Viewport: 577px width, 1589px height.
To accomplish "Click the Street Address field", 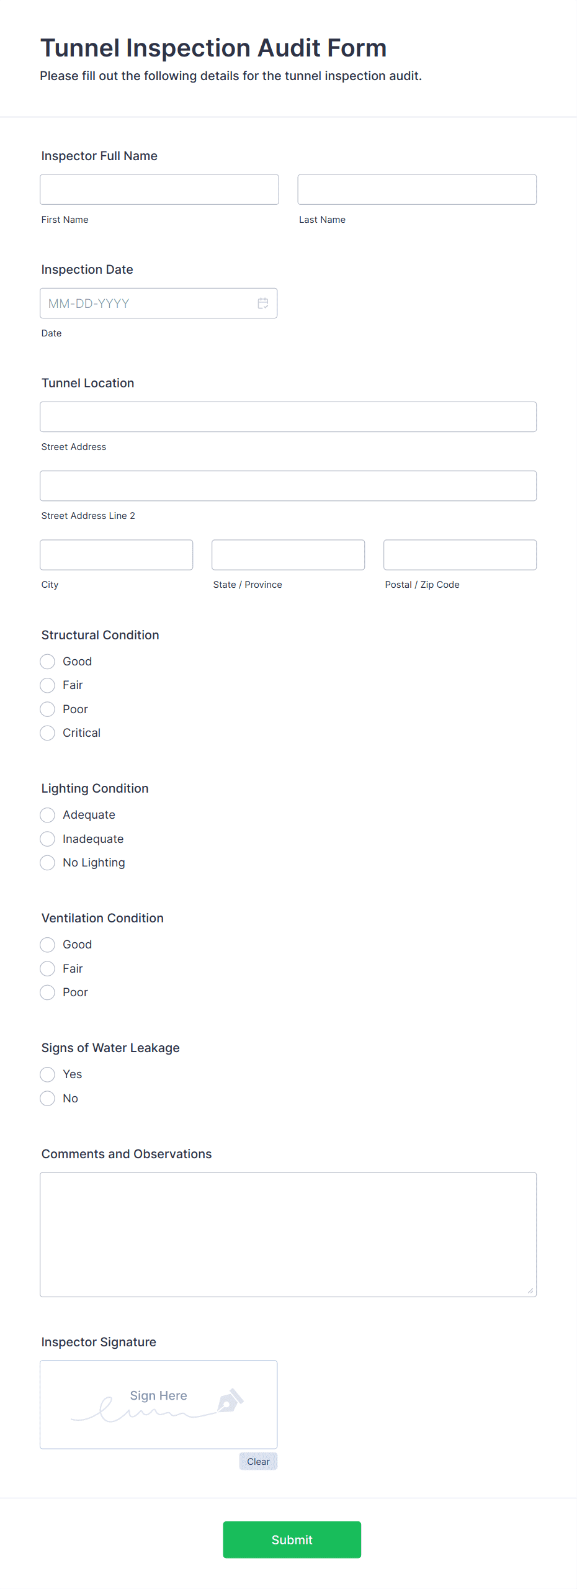I will pos(288,416).
